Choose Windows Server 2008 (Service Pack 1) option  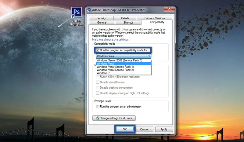pos(120,60)
